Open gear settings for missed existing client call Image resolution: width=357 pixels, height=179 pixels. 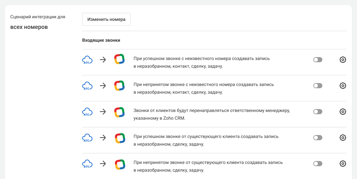tap(343, 164)
